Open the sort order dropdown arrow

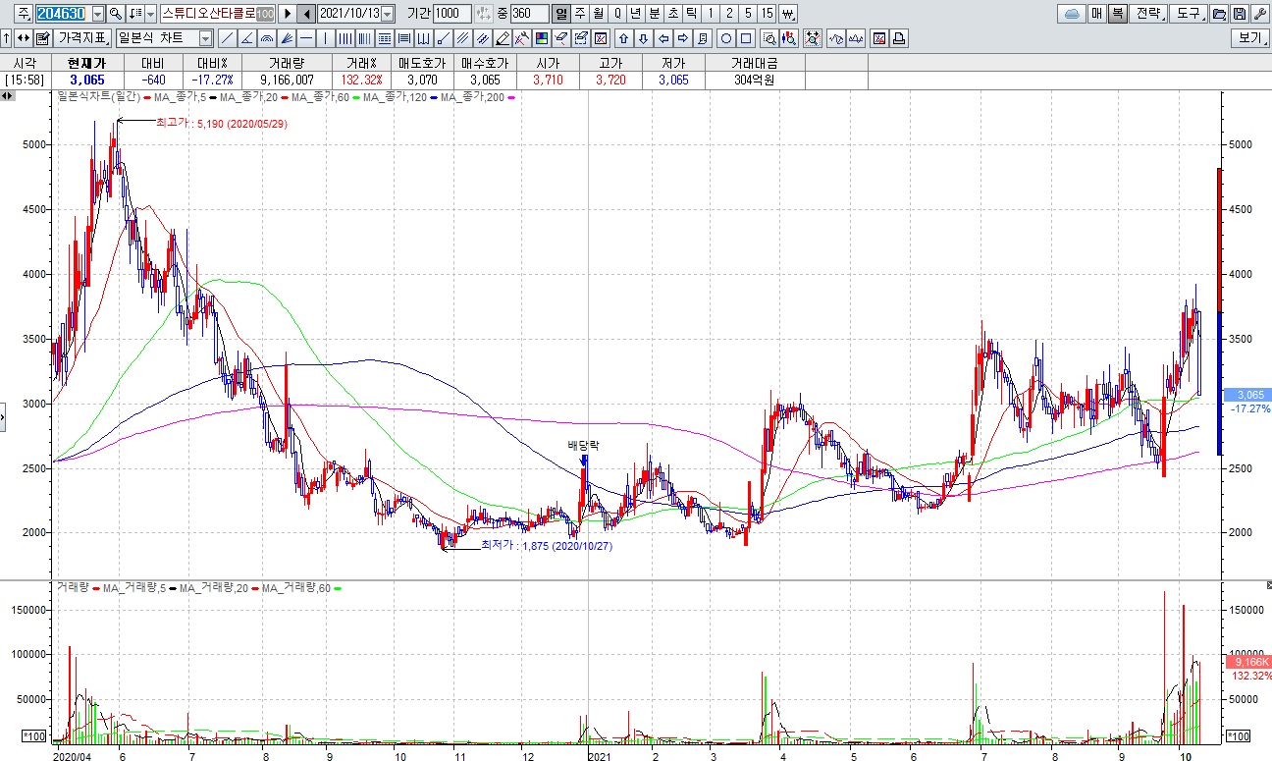coord(150,14)
